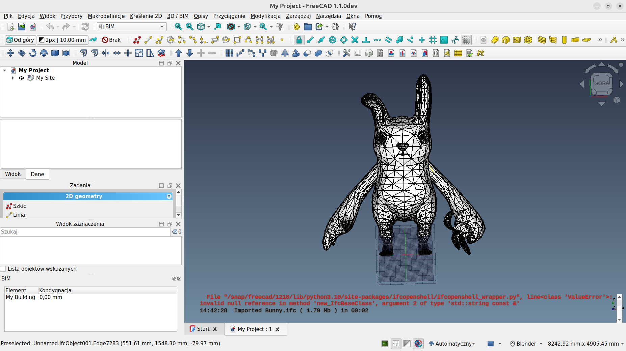Open the measure caliper tool
626x351 pixels.
(x=280, y=27)
